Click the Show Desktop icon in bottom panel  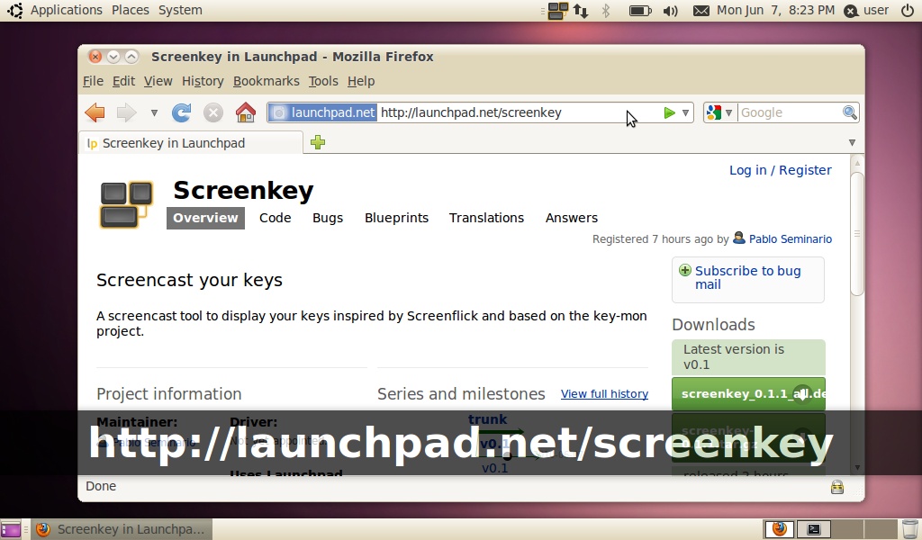[x=11, y=529]
